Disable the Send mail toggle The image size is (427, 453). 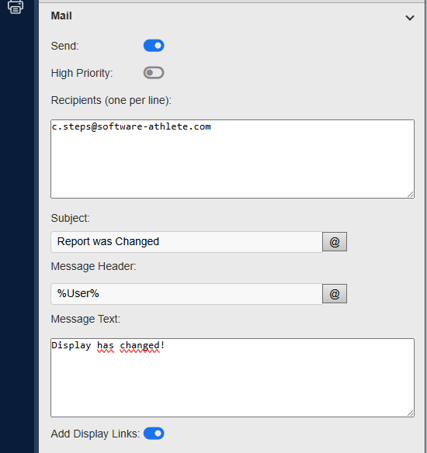tap(154, 46)
